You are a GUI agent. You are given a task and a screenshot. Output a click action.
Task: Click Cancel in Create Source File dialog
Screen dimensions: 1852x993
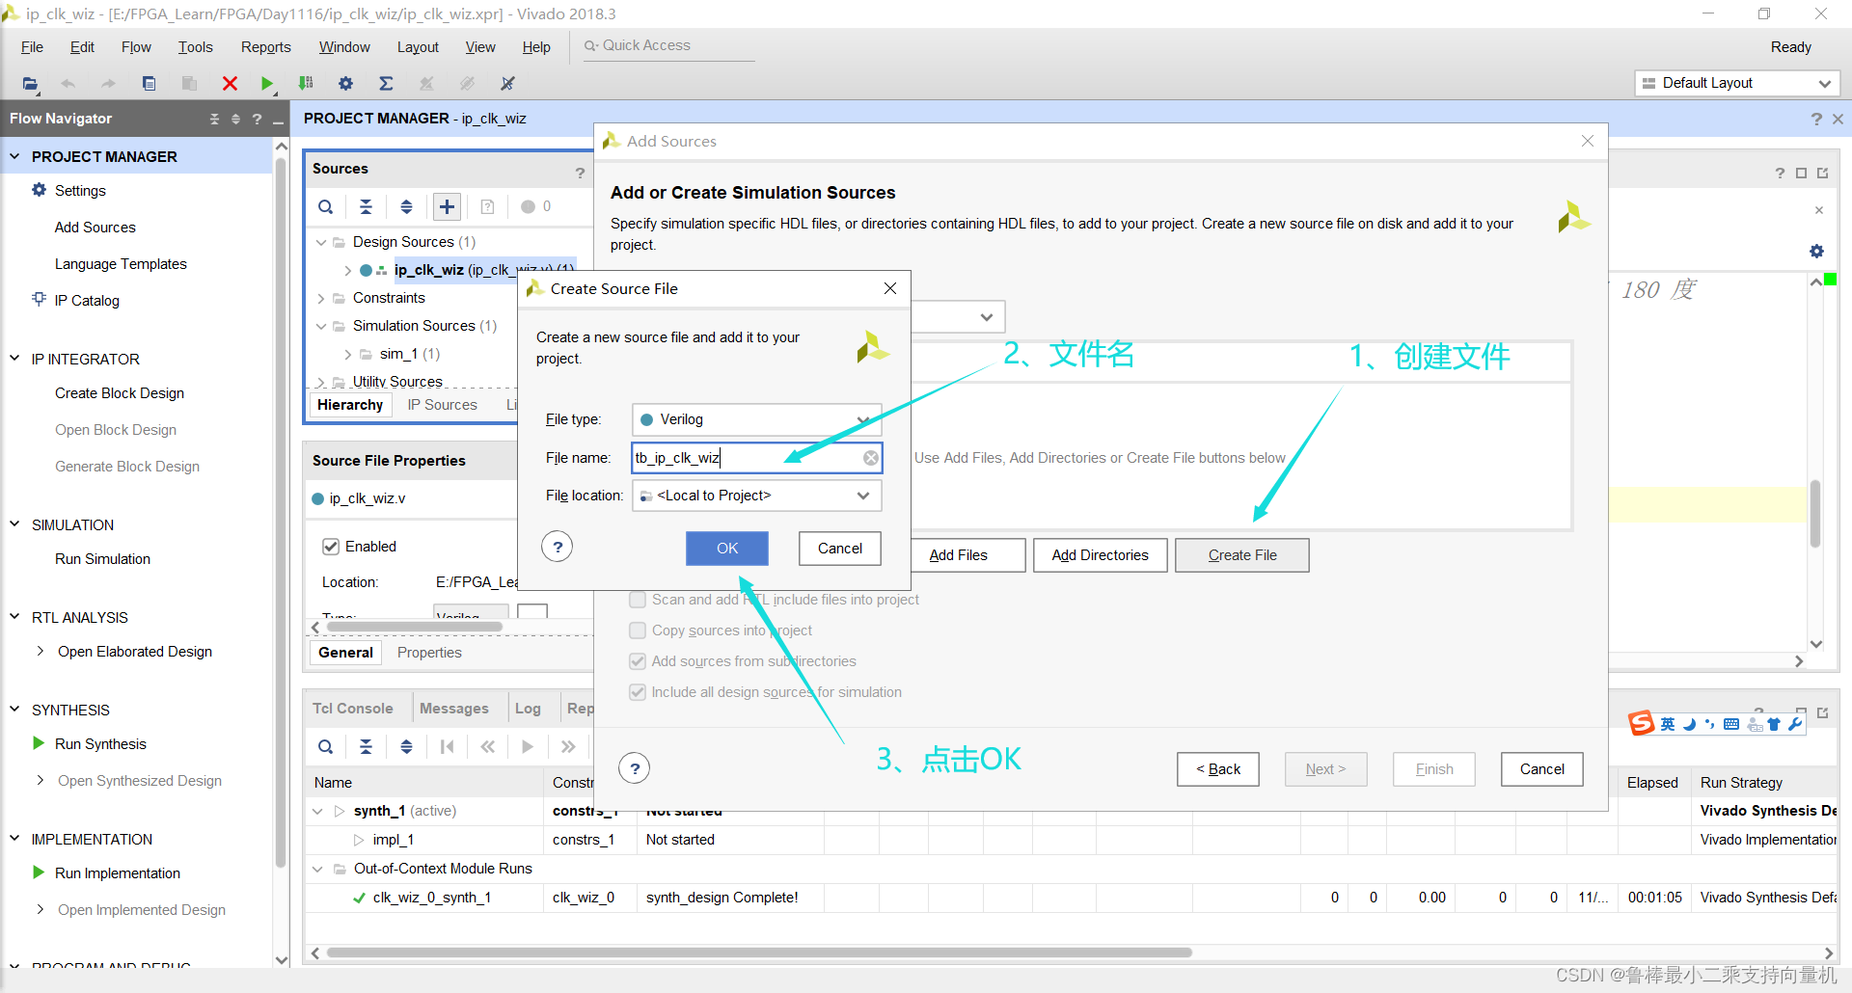point(840,549)
